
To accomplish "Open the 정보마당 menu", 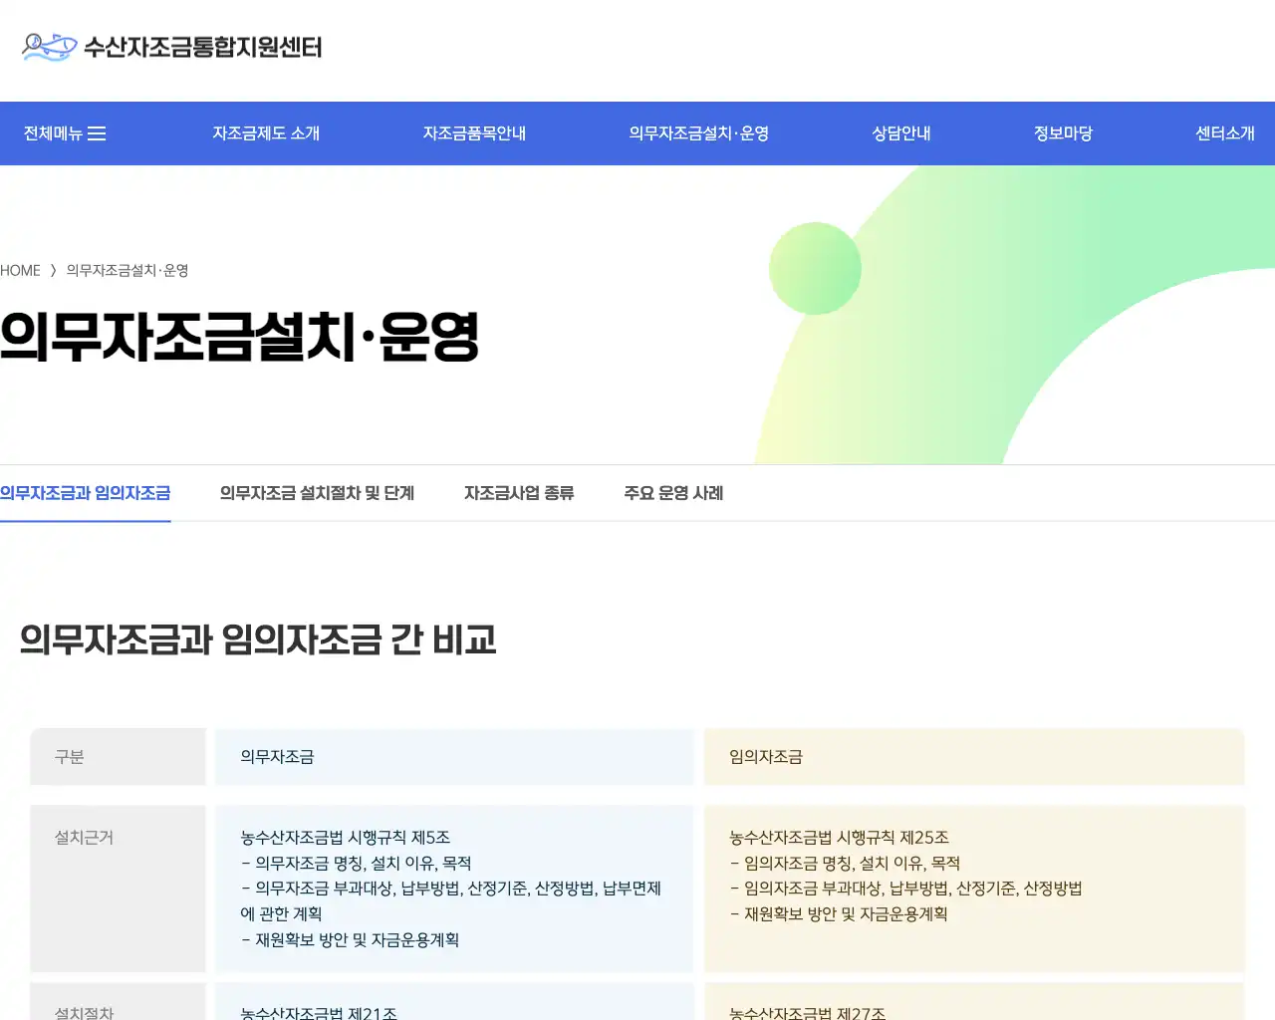I will click(1063, 132).
